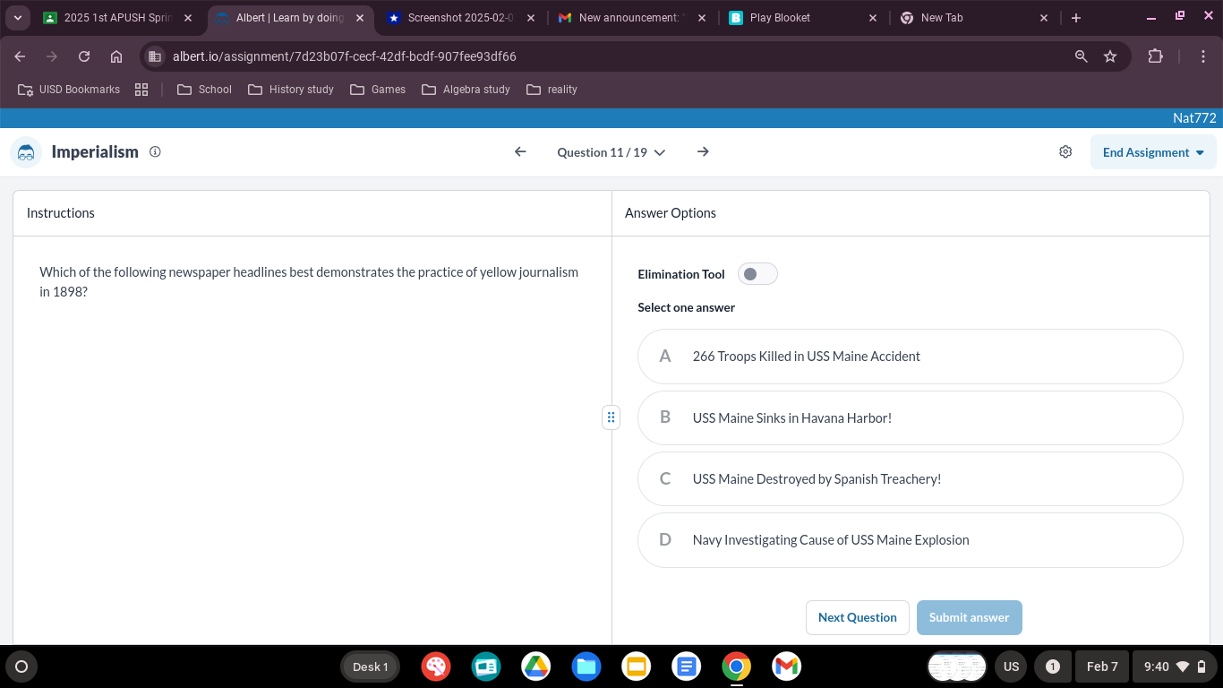Image resolution: width=1223 pixels, height=688 pixels.
Task: Open the Imperialism assignment info icon
Action: [155, 152]
